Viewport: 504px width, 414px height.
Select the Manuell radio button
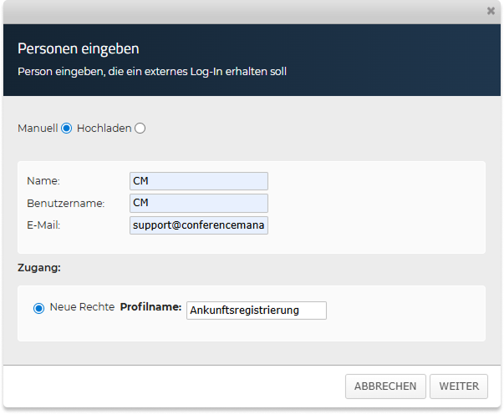(x=67, y=129)
